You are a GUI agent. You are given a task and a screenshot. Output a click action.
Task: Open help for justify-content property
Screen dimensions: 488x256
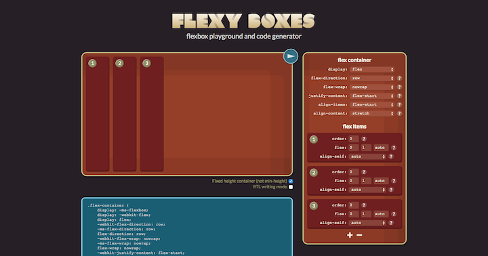tap(399, 95)
